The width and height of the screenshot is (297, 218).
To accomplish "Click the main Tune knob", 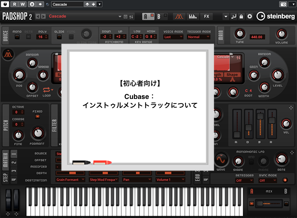I will 240,34.
